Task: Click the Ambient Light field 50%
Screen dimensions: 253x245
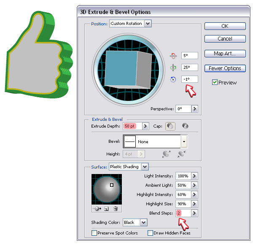Action: (183, 185)
